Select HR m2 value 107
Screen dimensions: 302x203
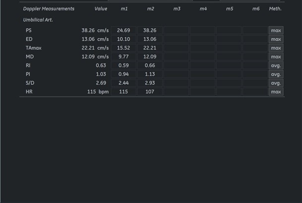click(x=150, y=92)
